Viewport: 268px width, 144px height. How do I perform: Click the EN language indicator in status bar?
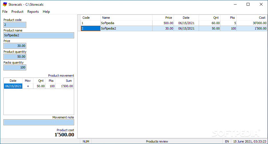[227, 141]
